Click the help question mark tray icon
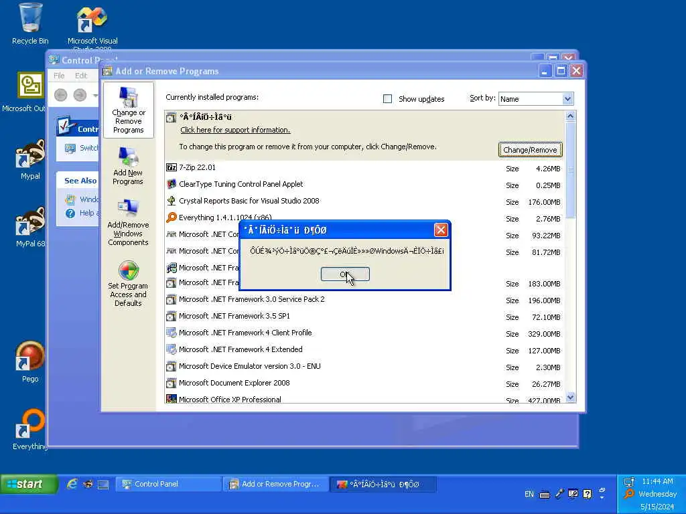The width and height of the screenshot is (686, 514). [x=587, y=494]
